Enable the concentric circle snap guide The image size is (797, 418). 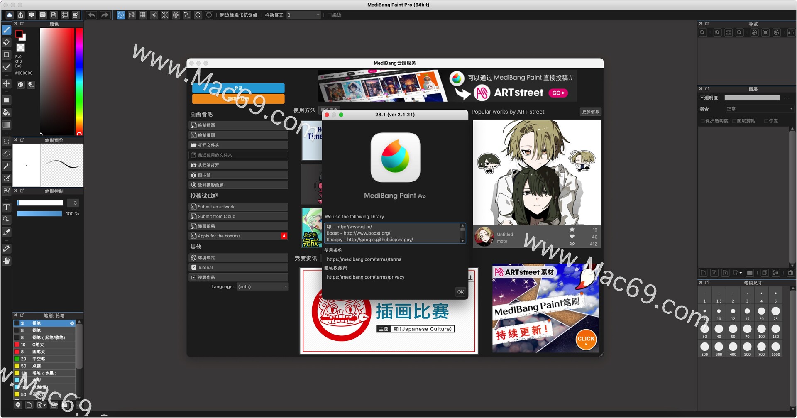pyautogui.click(x=176, y=15)
